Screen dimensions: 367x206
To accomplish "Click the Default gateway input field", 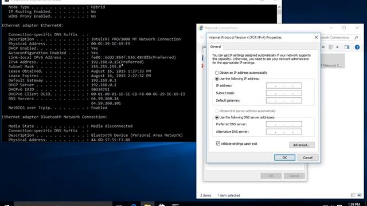I will [284, 101].
